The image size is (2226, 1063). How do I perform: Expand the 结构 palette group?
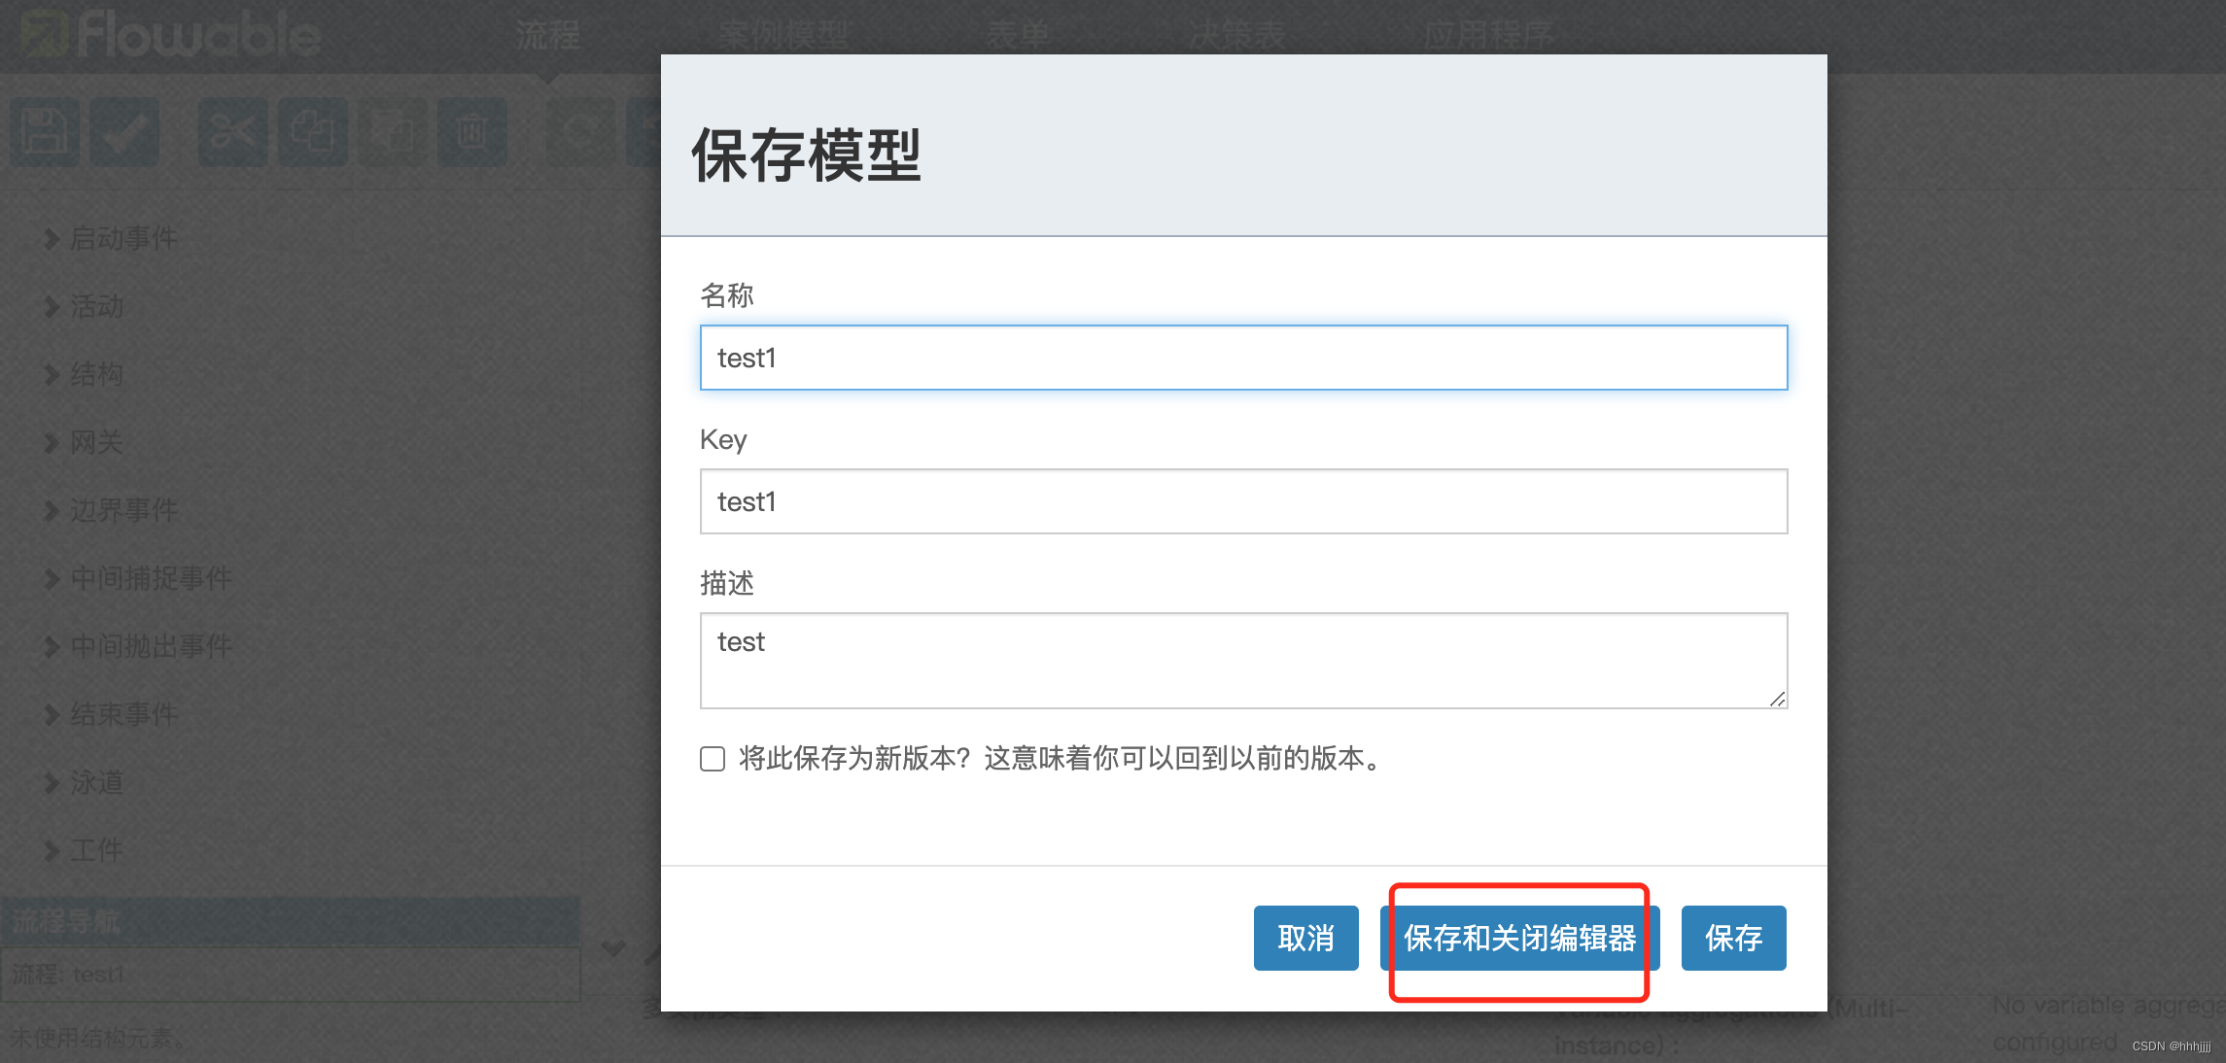(x=85, y=374)
